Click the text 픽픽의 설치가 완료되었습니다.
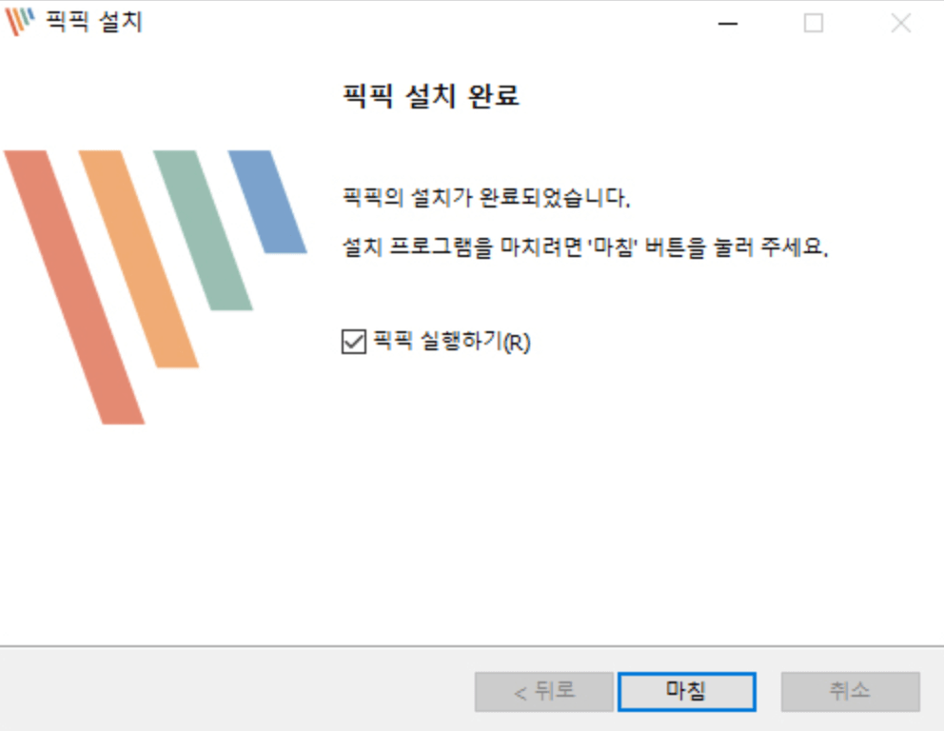Viewport: 944px width, 731px height. [x=486, y=197]
